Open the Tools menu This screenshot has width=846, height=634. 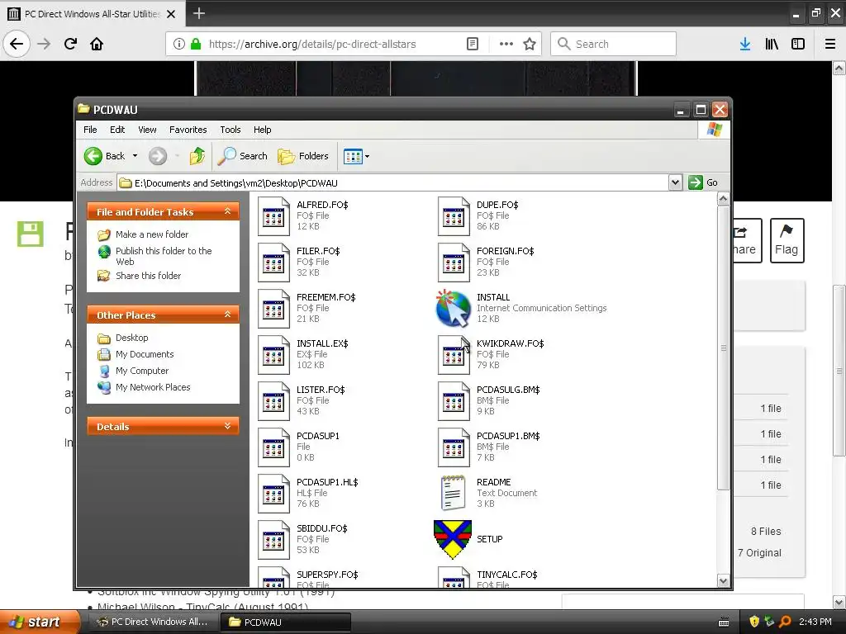[231, 130]
